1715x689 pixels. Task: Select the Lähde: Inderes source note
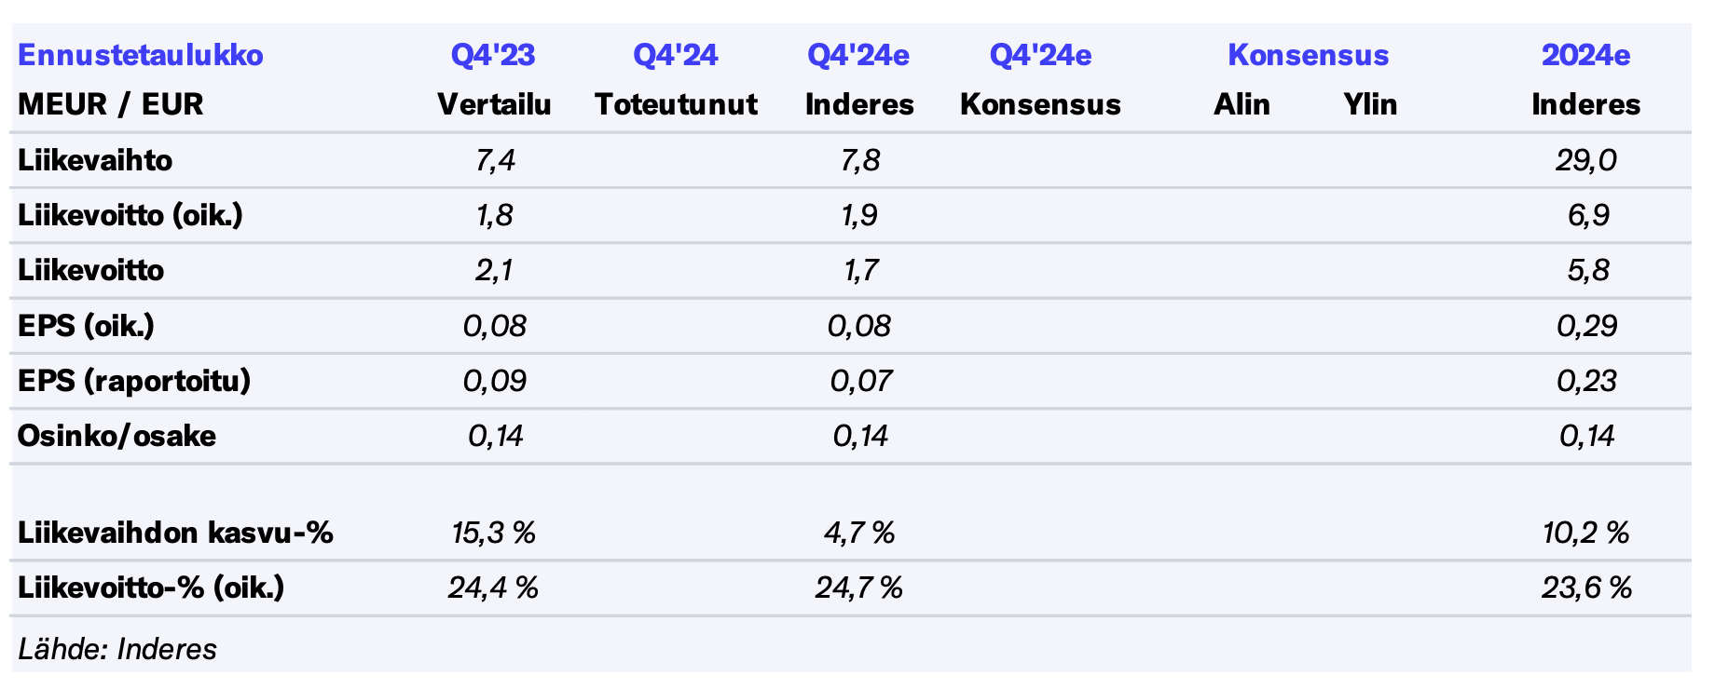(x=117, y=649)
